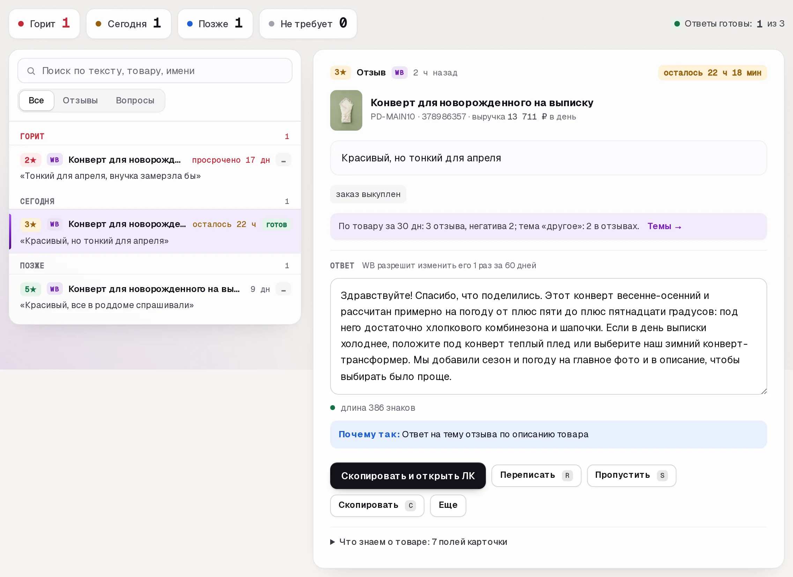793x577 pixels.
Task: Click the Почему так explanation box
Action: tap(548, 434)
